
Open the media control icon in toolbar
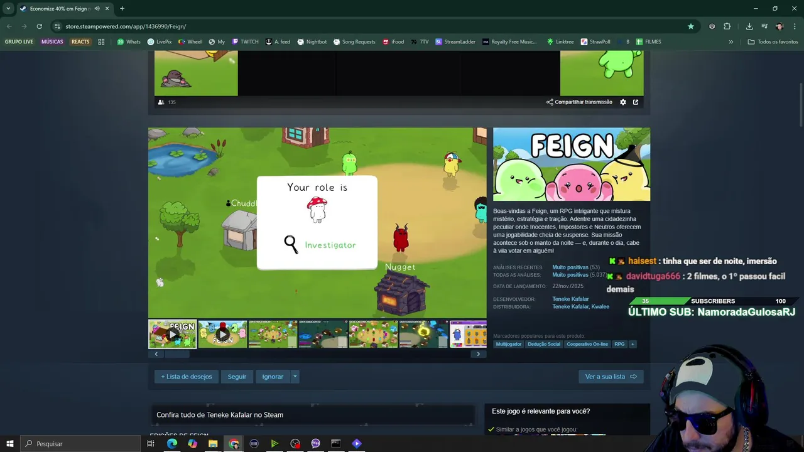(764, 26)
